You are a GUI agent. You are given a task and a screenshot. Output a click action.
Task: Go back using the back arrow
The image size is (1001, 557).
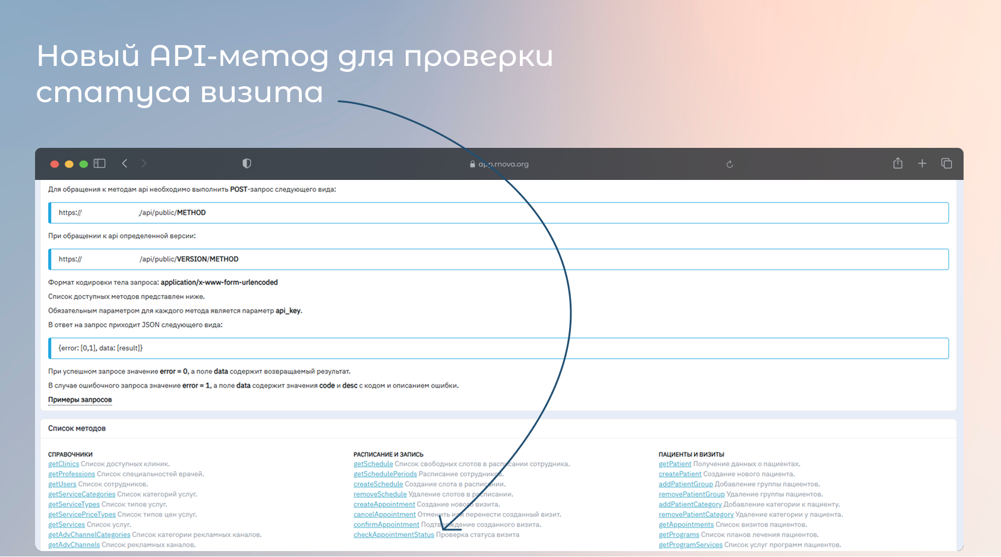[x=125, y=163]
